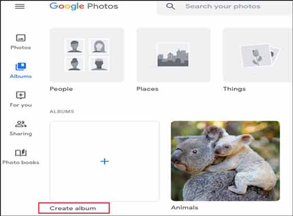Open the People category tile

[87, 55]
